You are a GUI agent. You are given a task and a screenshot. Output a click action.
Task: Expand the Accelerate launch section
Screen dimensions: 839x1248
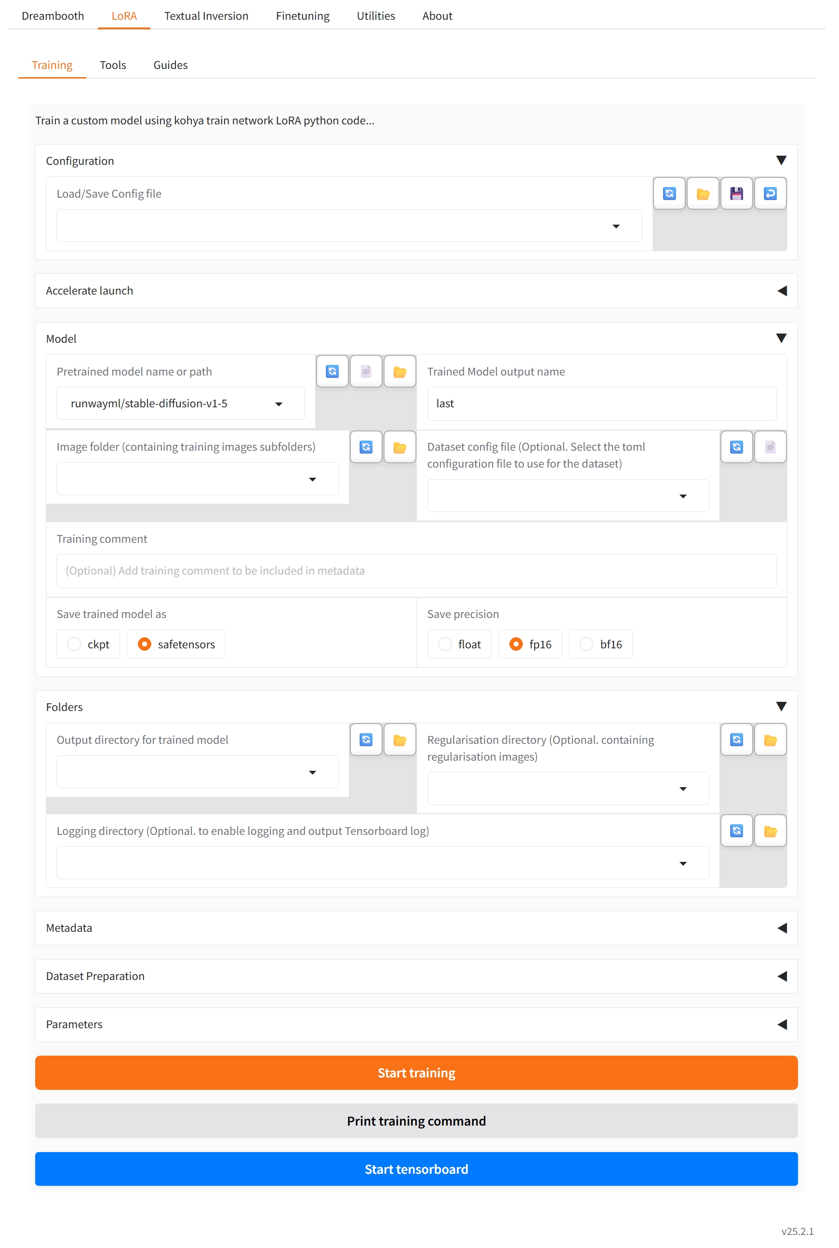[x=416, y=291]
